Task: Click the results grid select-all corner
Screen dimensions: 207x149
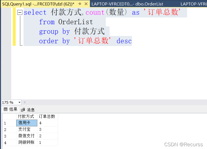Action: point(9,116)
